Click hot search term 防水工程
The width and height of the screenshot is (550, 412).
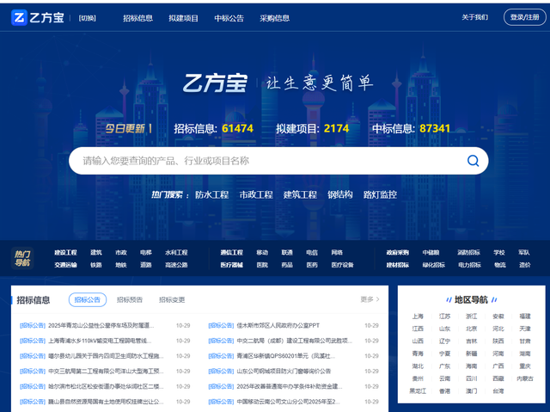tap(212, 194)
